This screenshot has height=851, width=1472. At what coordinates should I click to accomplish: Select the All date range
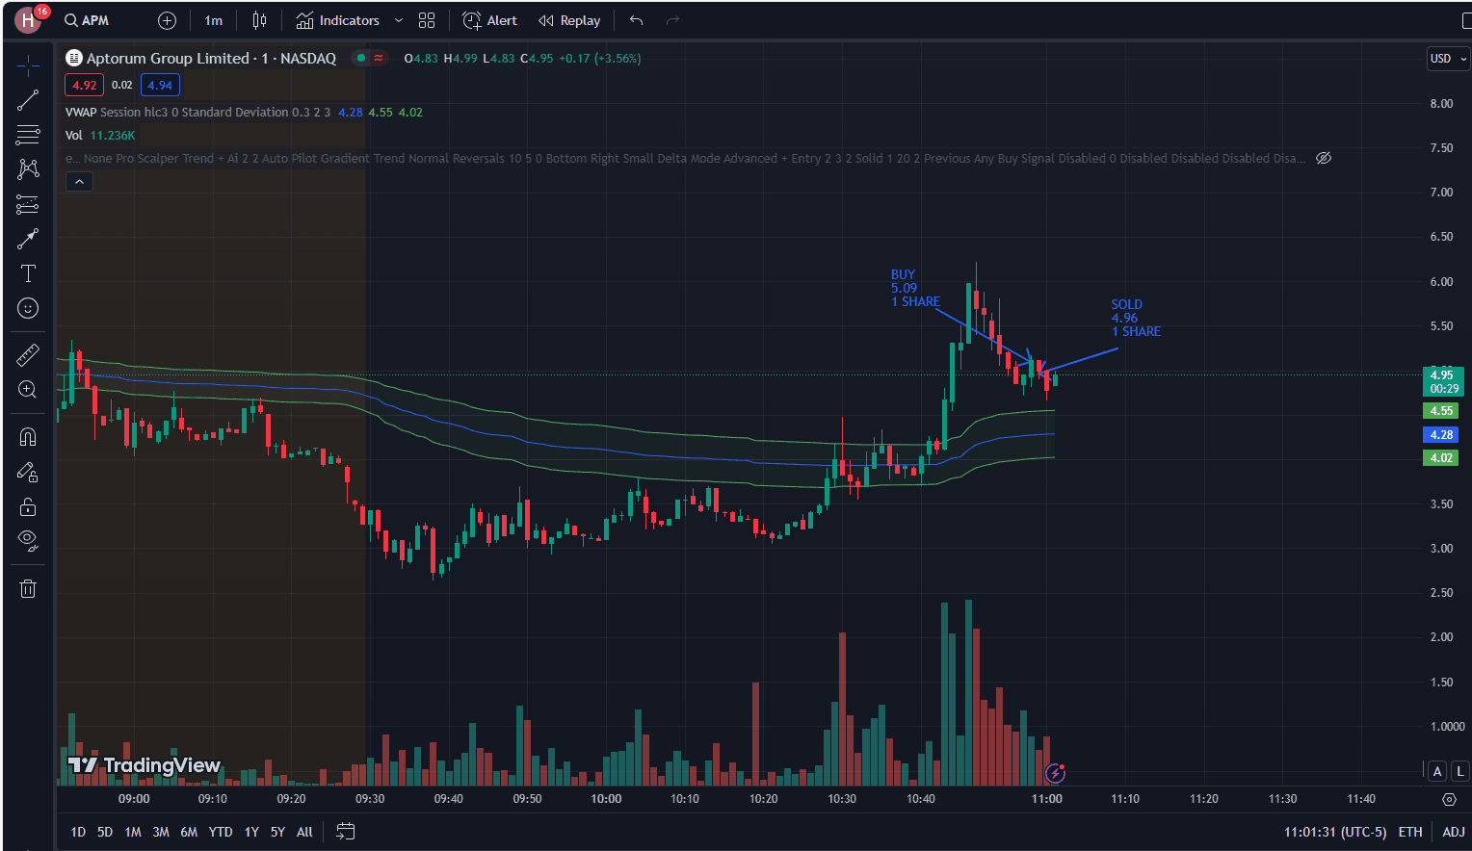click(x=304, y=832)
